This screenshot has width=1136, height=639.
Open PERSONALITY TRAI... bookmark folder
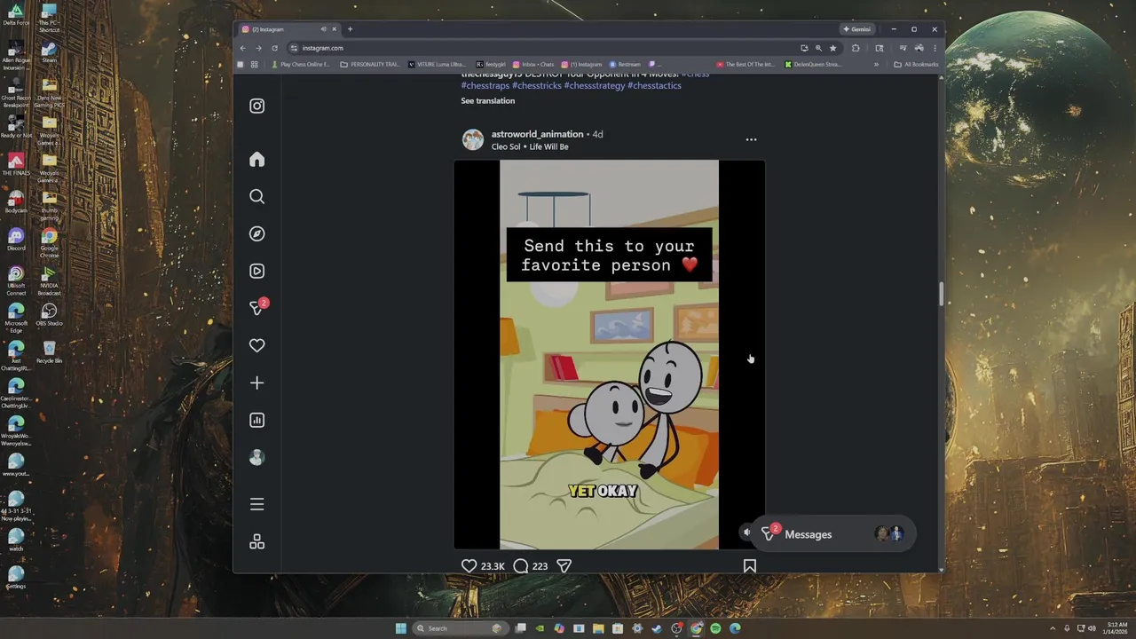[371, 64]
